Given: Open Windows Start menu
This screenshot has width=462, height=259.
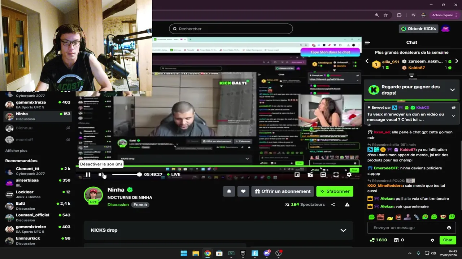Looking at the screenshot, I should pos(184,253).
